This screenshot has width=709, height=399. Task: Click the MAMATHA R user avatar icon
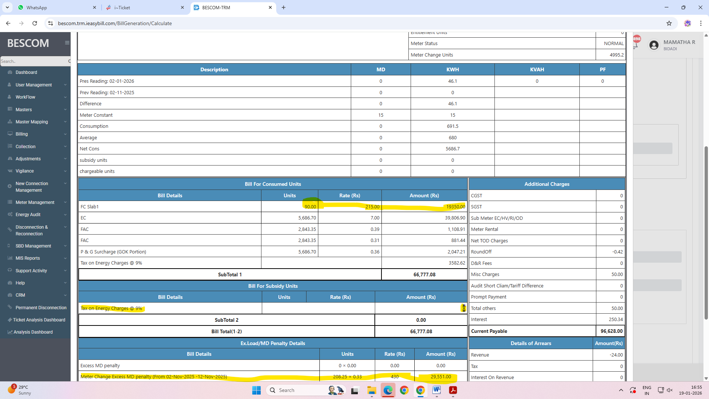tap(654, 45)
